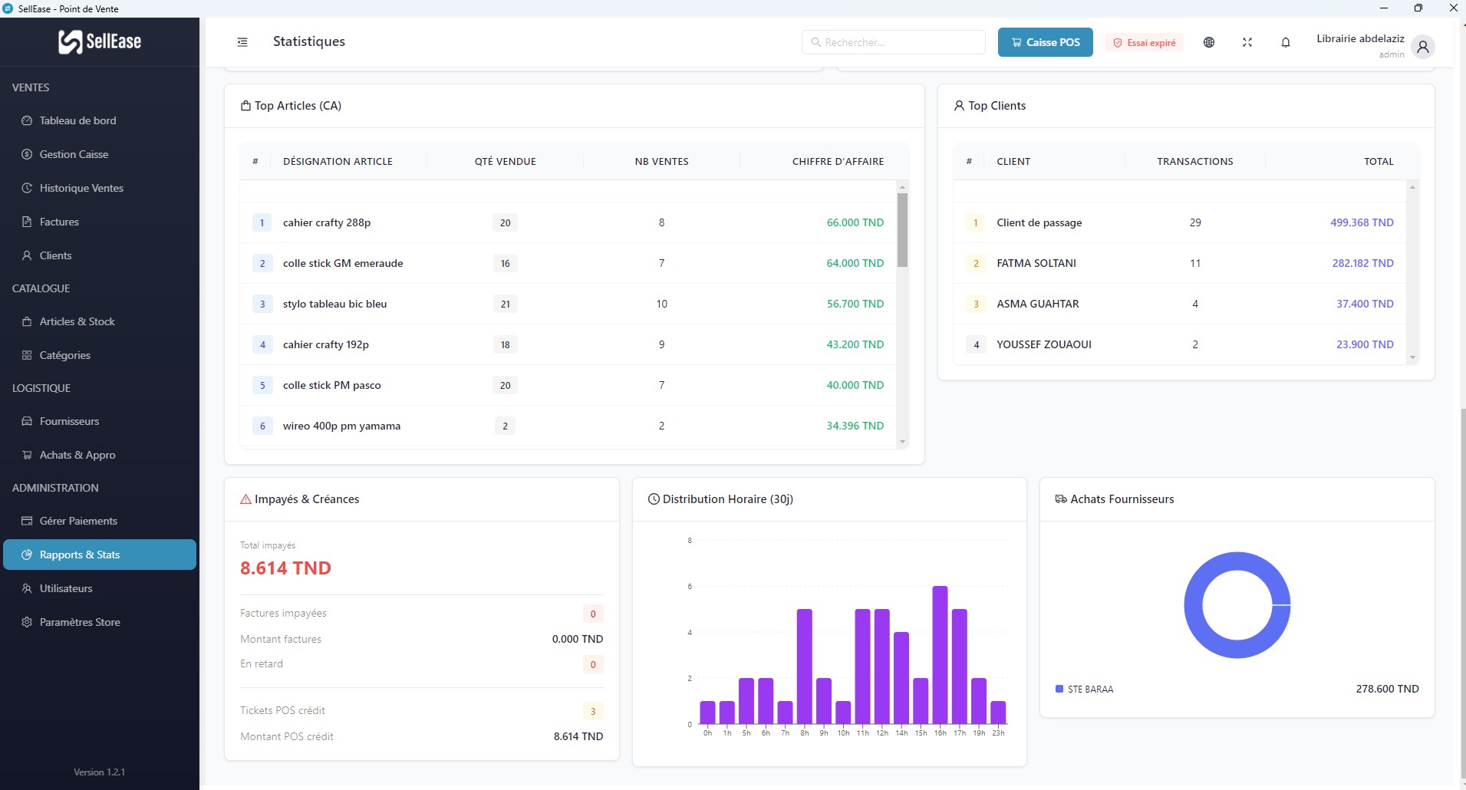Image resolution: width=1466 pixels, height=790 pixels.
Task: Open the user avatar profile menu
Action: pyautogui.click(x=1423, y=47)
